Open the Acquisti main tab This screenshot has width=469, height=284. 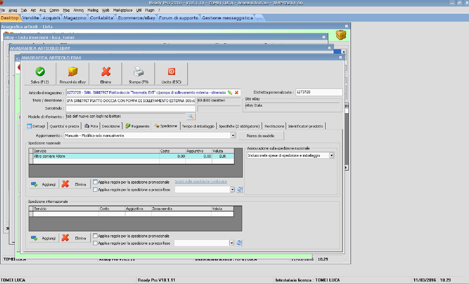[x=51, y=18]
